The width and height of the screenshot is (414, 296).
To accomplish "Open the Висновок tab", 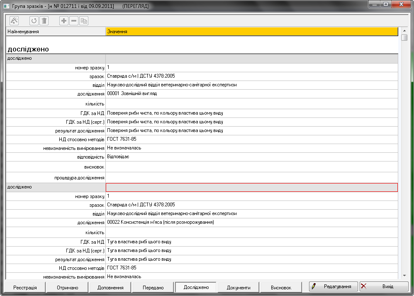I will [281, 287].
